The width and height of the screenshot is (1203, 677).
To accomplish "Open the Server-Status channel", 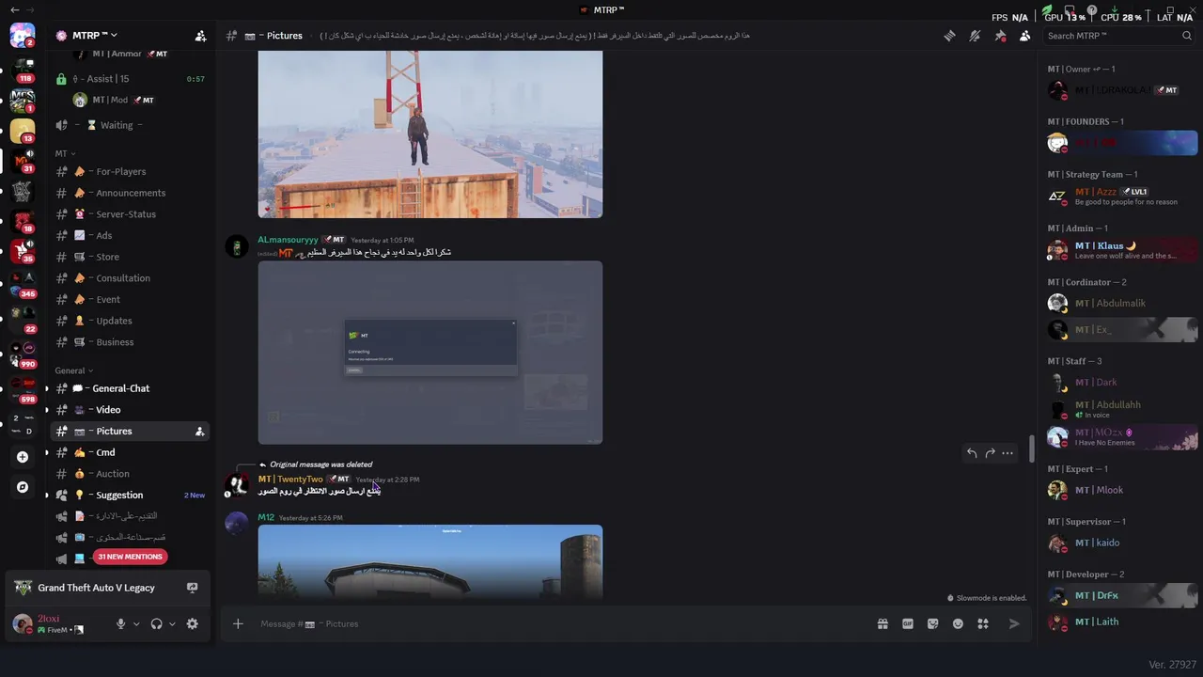I will (x=130, y=214).
